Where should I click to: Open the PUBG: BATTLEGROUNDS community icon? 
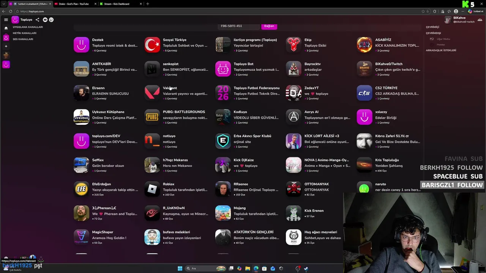pyautogui.click(x=152, y=117)
